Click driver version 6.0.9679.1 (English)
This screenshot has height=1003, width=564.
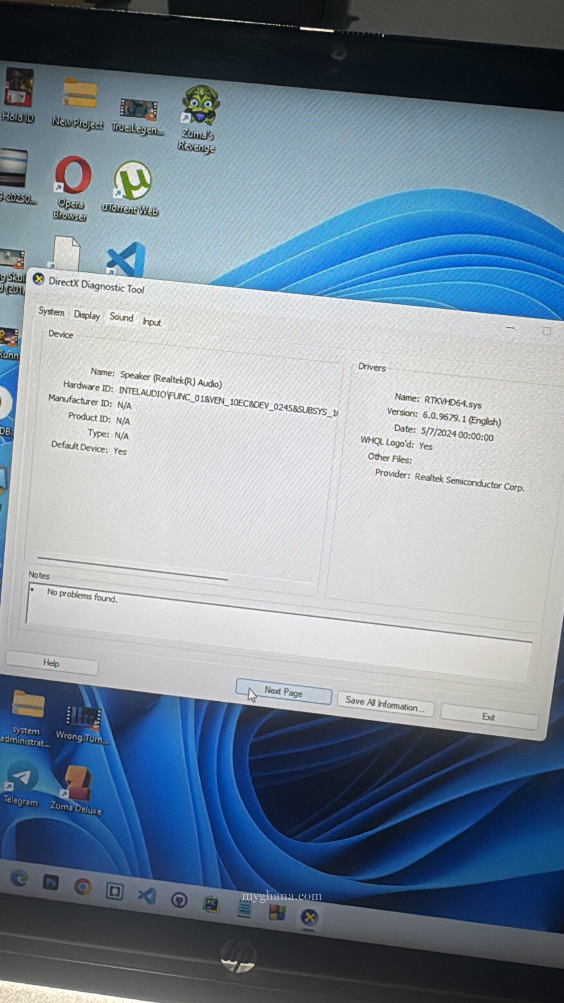click(x=461, y=418)
